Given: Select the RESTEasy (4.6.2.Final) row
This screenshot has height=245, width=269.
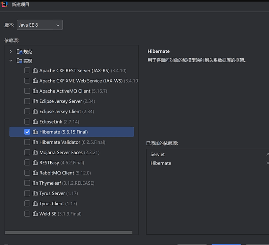Looking at the screenshot, I should [x=71, y=163].
